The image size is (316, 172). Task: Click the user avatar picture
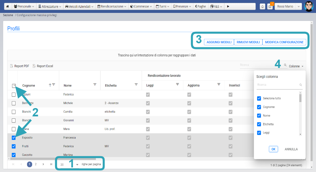point(309,6)
